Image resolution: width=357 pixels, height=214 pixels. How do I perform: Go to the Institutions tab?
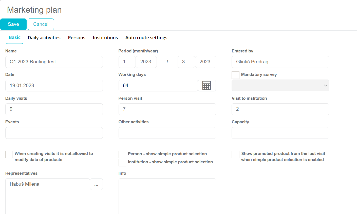(x=105, y=38)
